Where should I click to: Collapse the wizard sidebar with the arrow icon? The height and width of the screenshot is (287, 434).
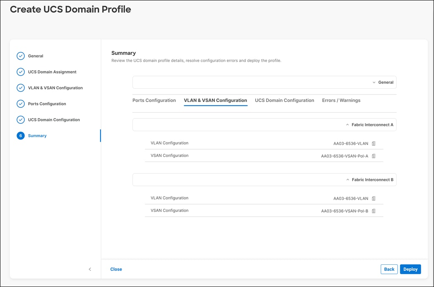coord(90,269)
